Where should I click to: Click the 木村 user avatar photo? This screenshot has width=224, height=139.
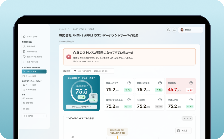(182, 30)
